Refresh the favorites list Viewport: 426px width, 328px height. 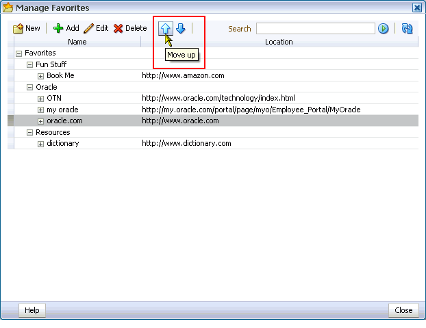(408, 29)
